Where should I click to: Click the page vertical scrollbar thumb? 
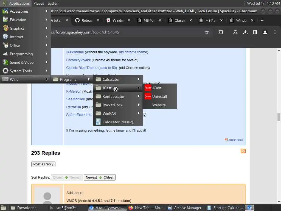279,117
